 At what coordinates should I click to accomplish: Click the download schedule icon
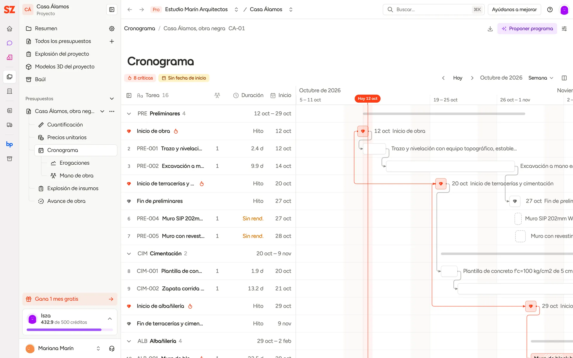[x=490, y=29]
